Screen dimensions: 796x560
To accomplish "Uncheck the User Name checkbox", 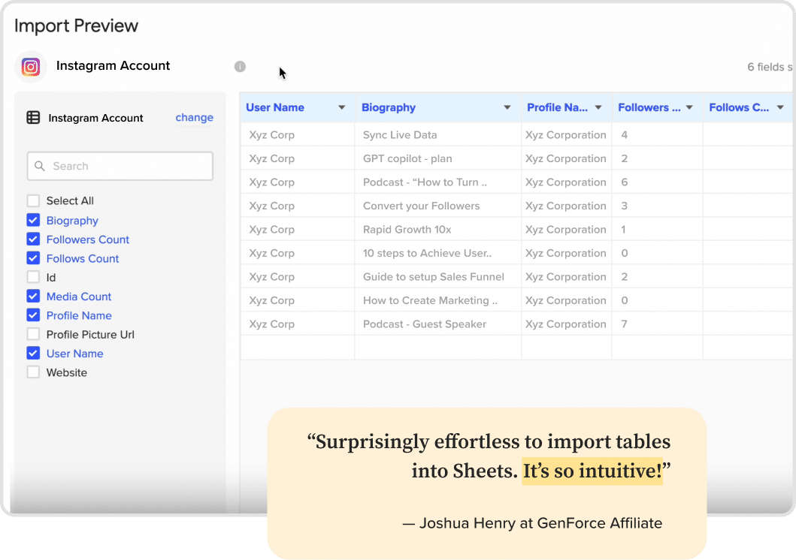I will [33, 354].
